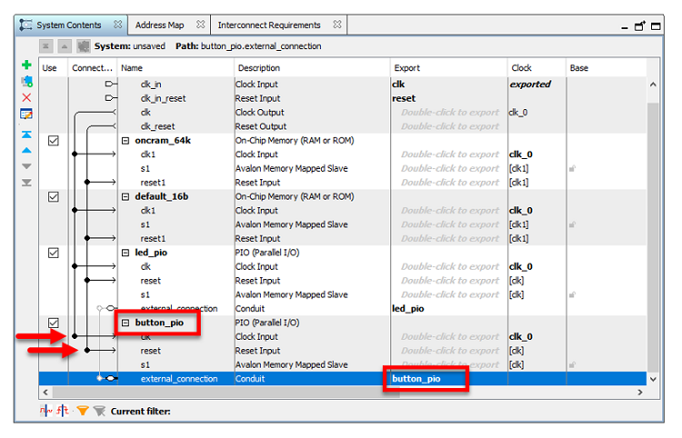
Task: Click the horizontal scrollbar right arrow
Action: point(640,393)
